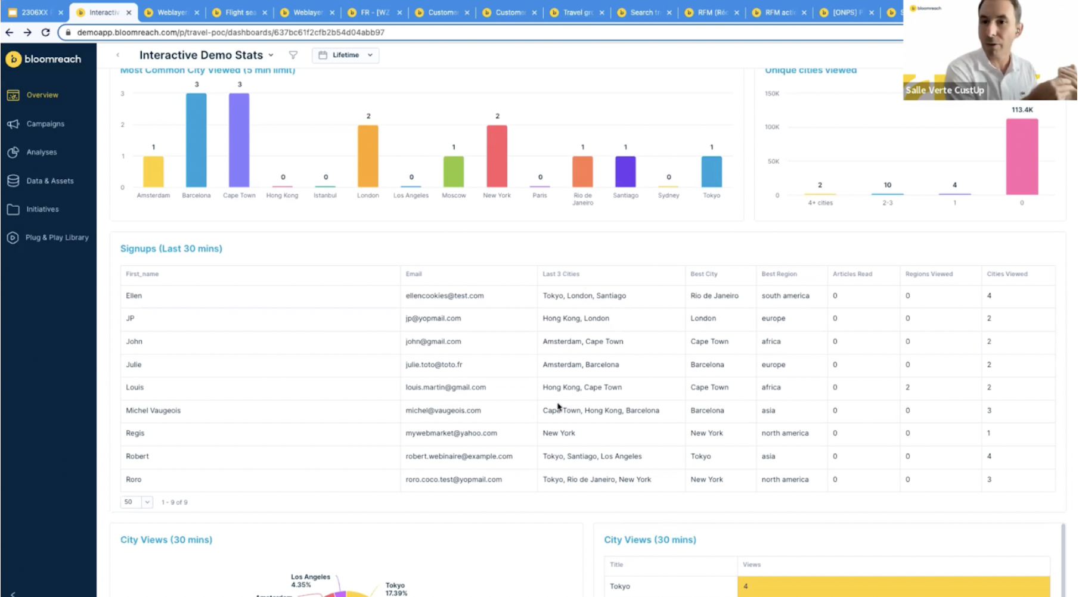Switch to Travel gr browser tab

pos(577,13)
